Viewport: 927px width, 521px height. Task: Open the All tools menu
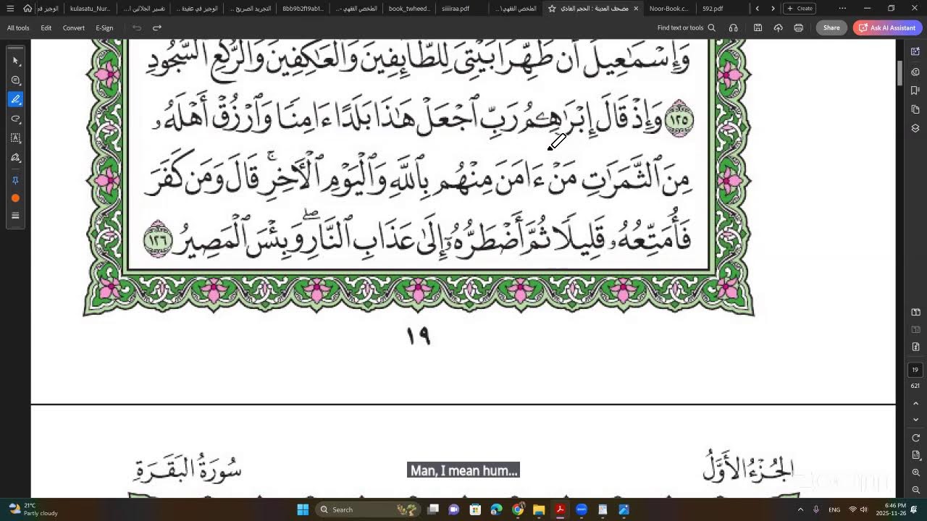click(x=18, y=27)
